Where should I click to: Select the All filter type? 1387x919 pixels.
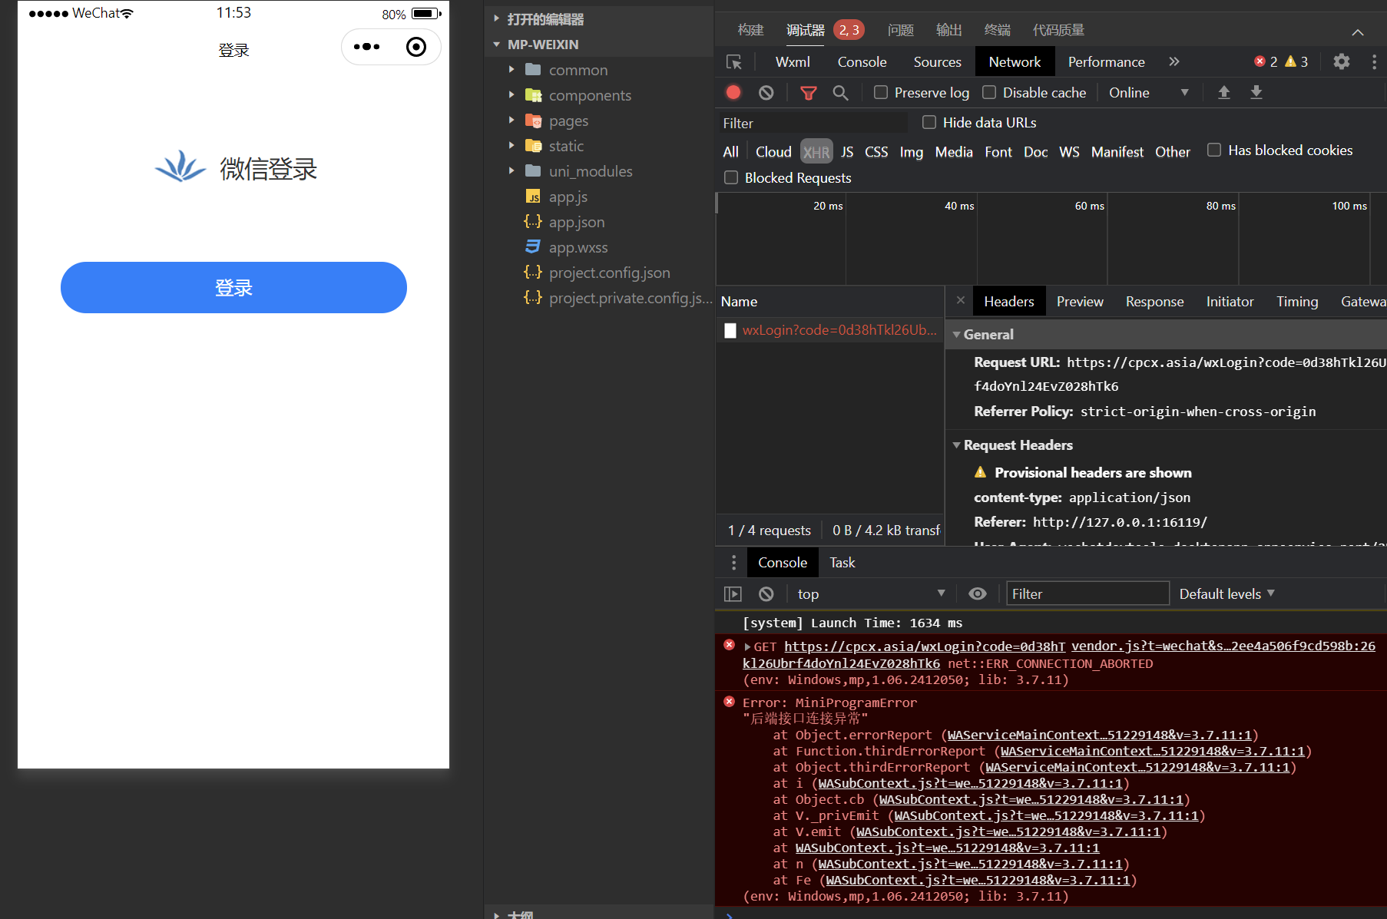(x=730, y=152)
